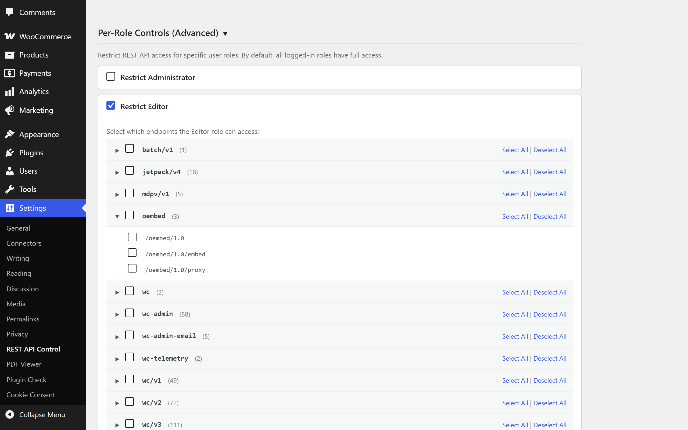Click the Payments dollar icon
This screenshot has width=688, height=430.
click(10, 73)
